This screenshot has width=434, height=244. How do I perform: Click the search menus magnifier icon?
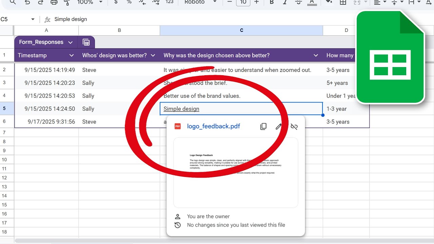(13, 2)
